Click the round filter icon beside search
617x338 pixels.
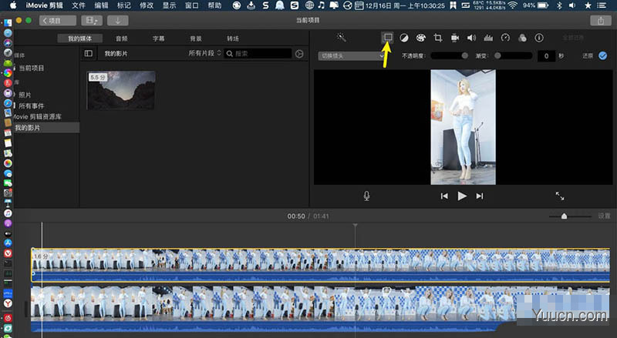pyautogui.click(x=299, y=54)
